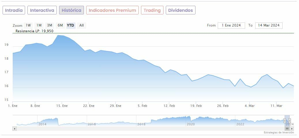The height and width of the screenshot is (138, 299).
Task: Open the Estrategias de Inversión credit link
Action: click(279, 133)
